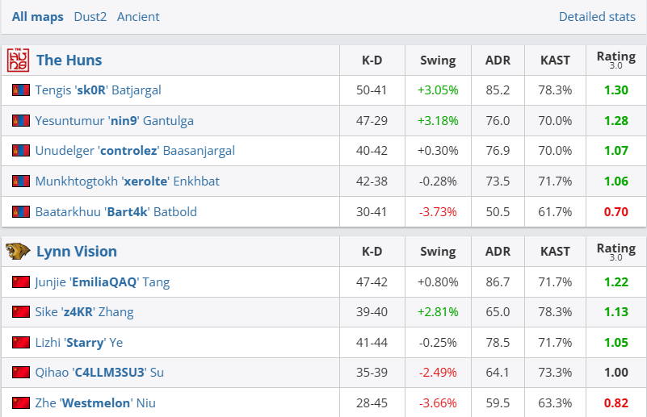Open the Lynn Vision team link
The image size is (647, 417).
click(x=77, y=252)
